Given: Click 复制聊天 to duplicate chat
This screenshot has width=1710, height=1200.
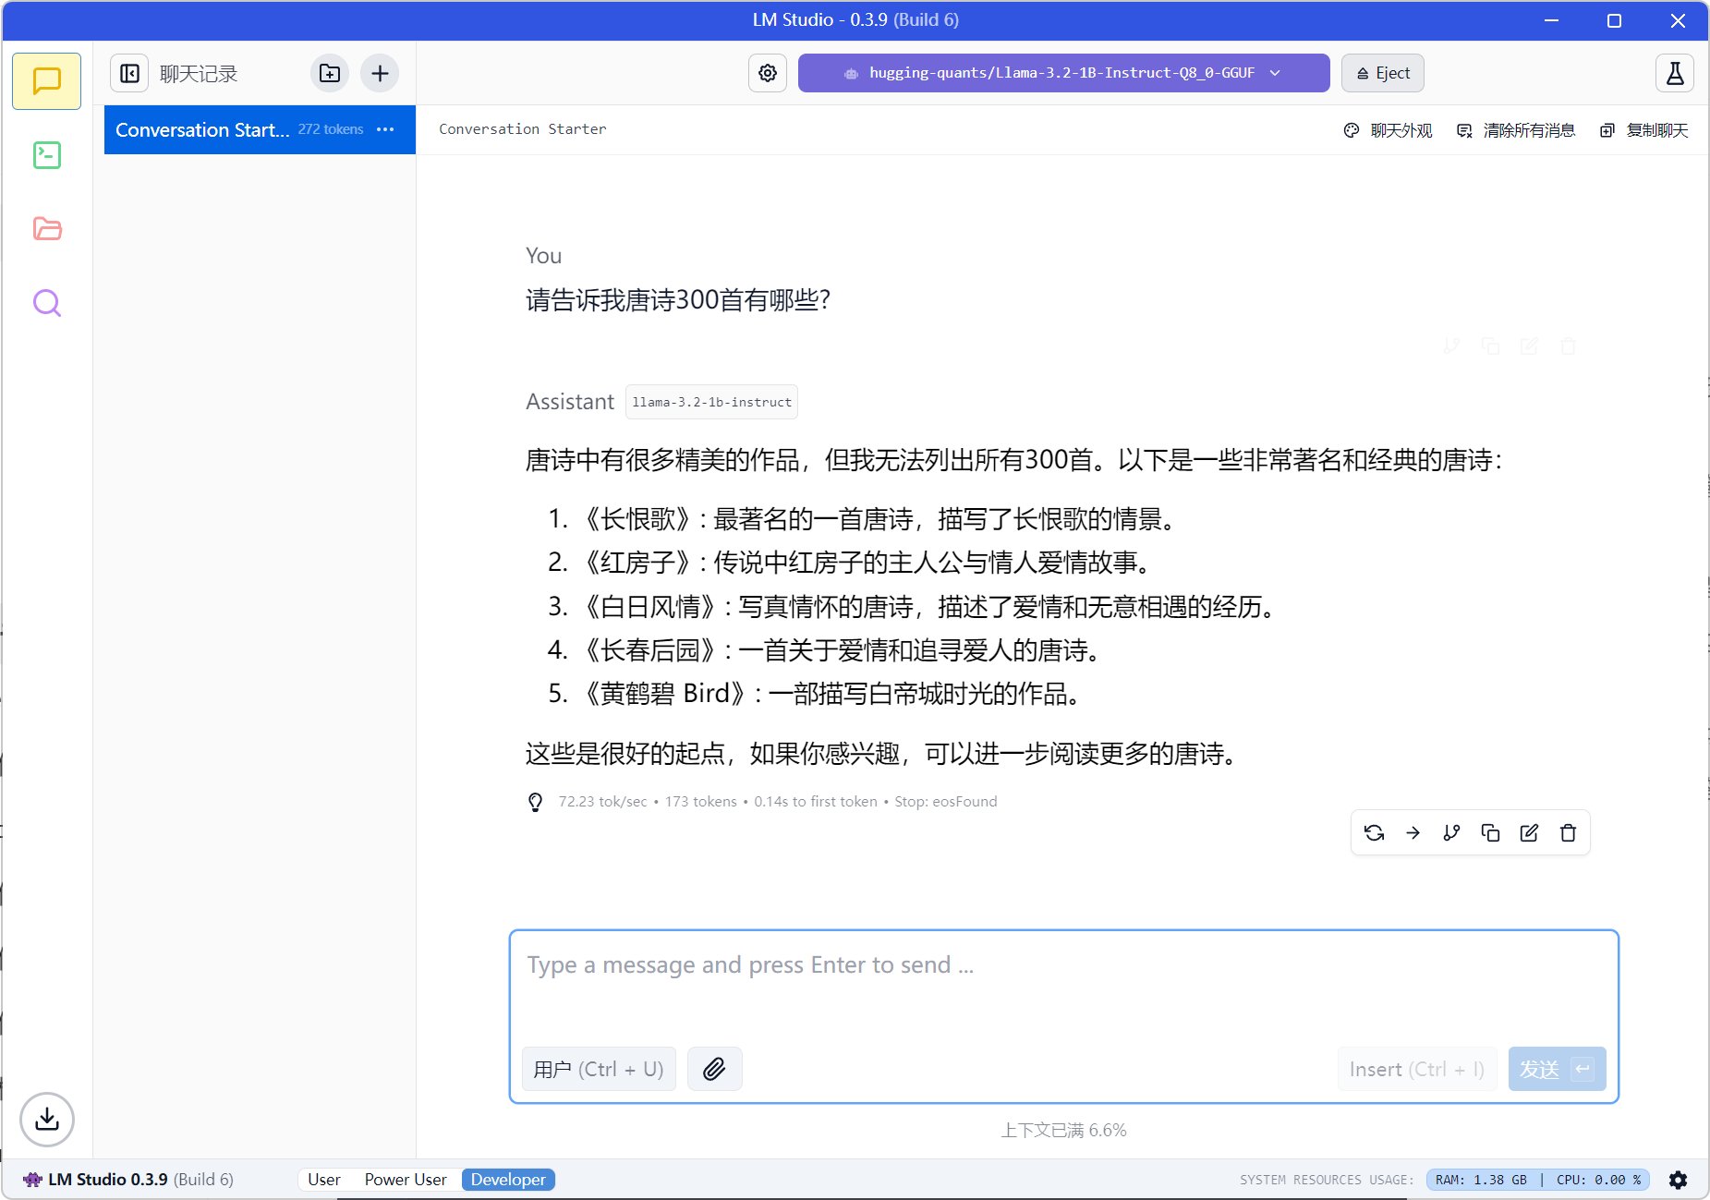Looking at the screenshot, I should click(1644, 130).
